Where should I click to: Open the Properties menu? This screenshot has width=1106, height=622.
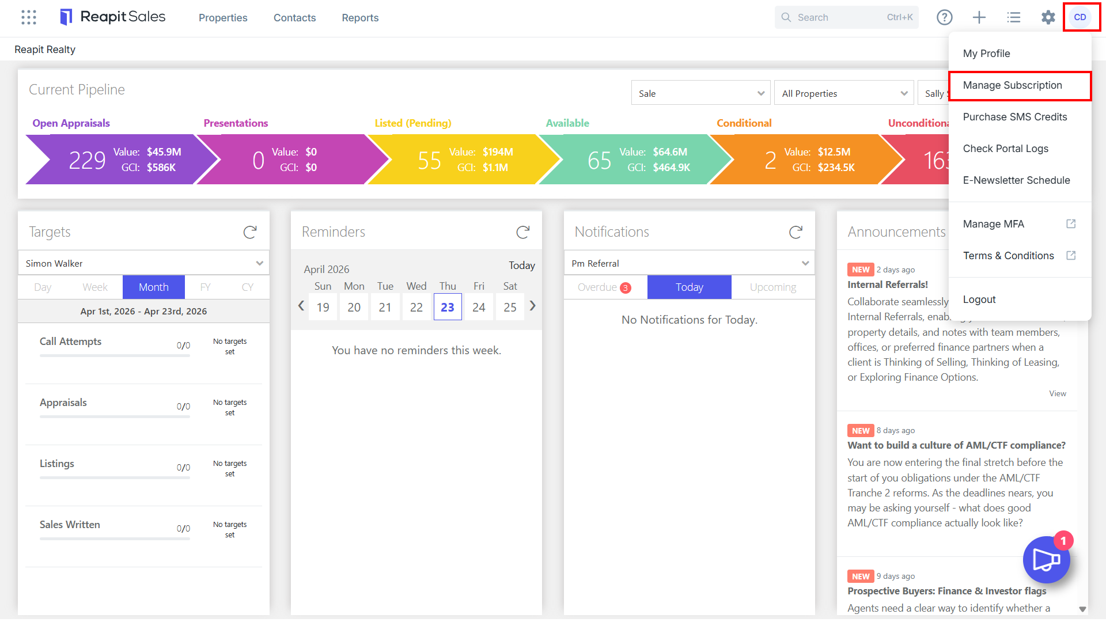coord(223,18)
